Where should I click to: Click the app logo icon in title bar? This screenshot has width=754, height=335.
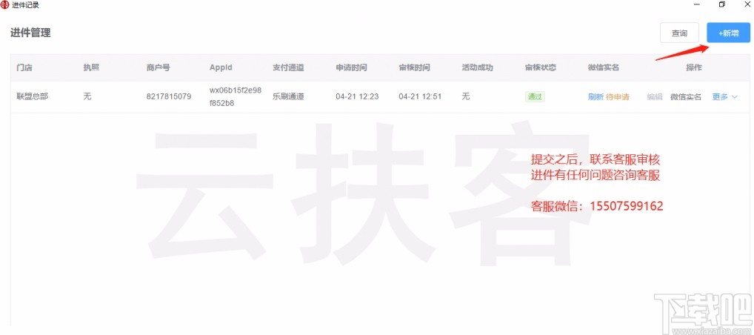point(4,4)
